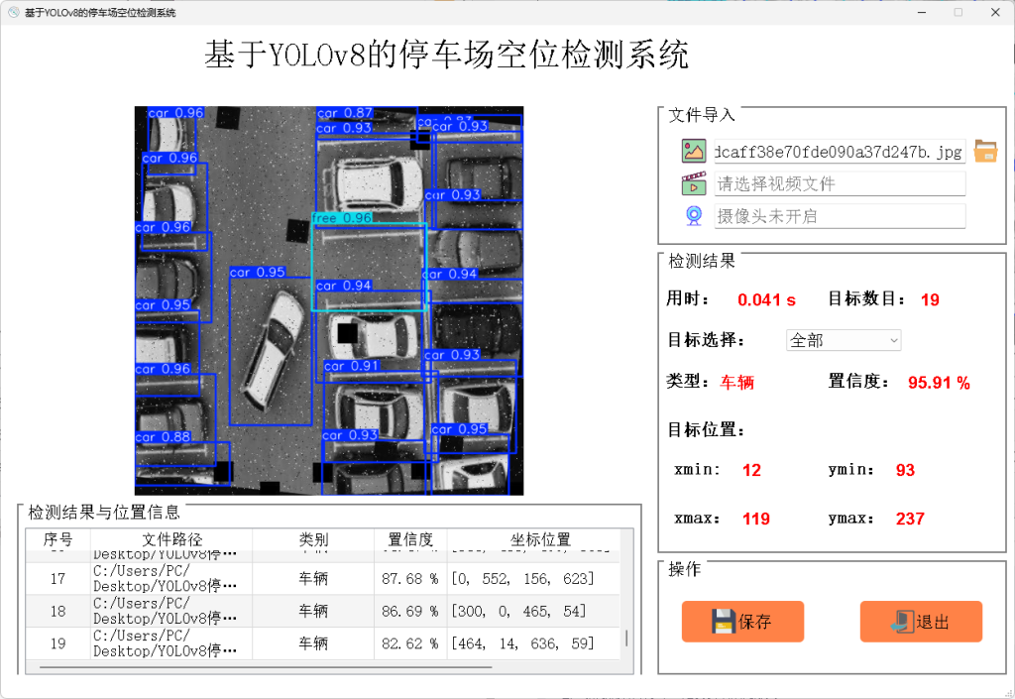1015x699 pixels.
Task: Open the orange folder browse icon
Action: (x=987, y=151)
